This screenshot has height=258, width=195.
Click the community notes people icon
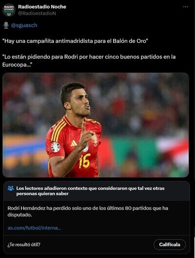click(x=11, y=188)
